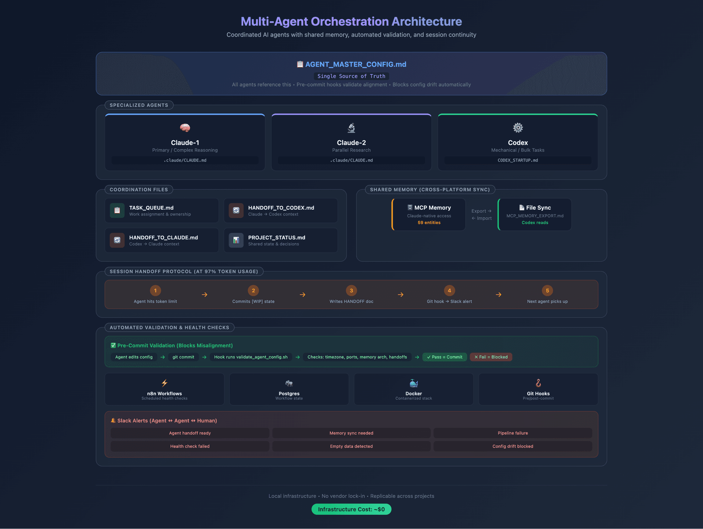703x529 pixels.
Task: Click the Single Source of Truth tag
Action: pyautogui.click(x=351, y=76)
